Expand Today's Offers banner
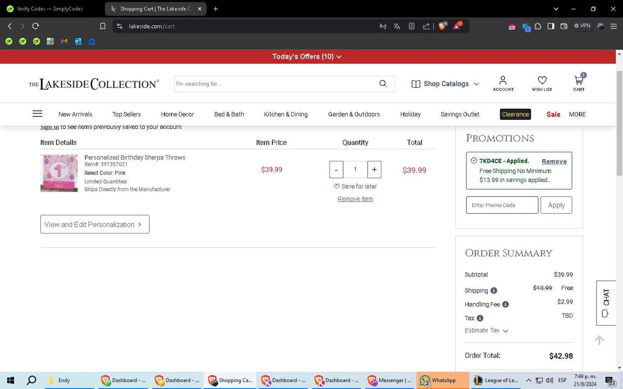 [x=307, y=56]
